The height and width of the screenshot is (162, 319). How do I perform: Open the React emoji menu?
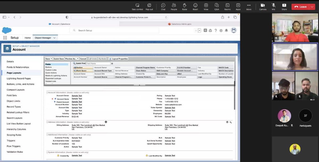[x=195, y=7]
